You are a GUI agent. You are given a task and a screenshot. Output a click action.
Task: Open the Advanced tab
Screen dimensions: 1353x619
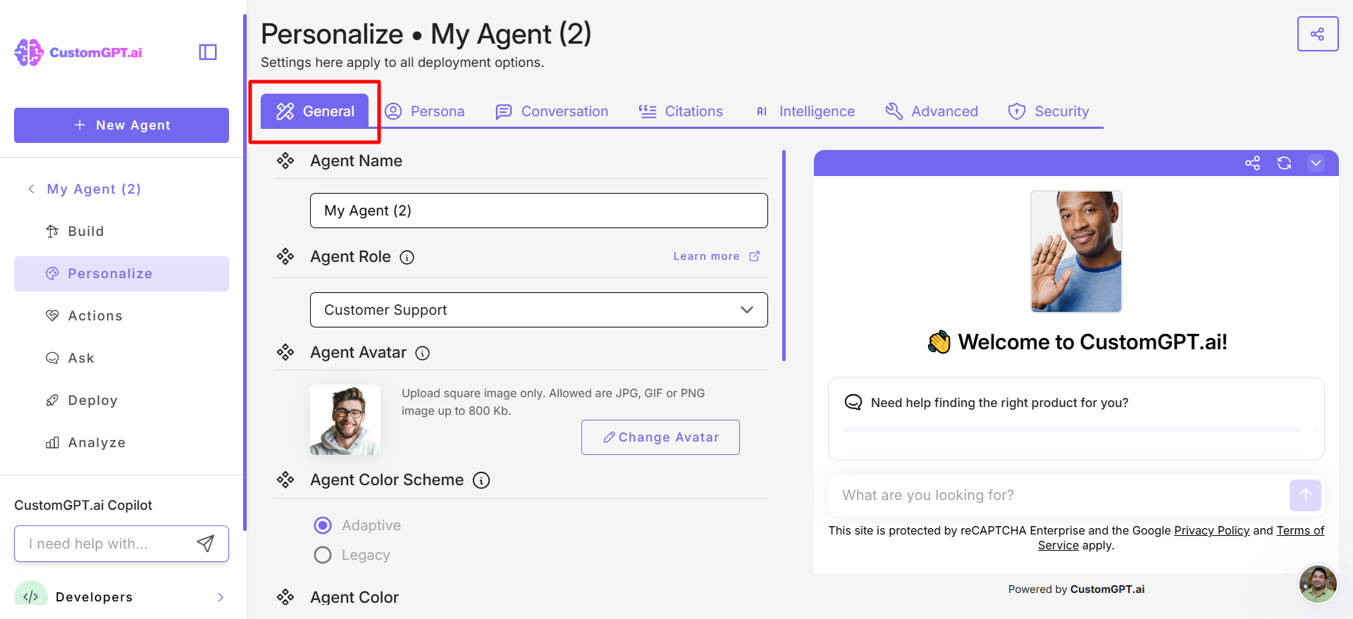(932, 111)
